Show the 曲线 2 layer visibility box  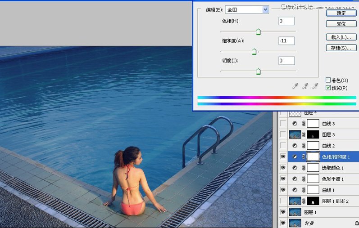[283, 146]
